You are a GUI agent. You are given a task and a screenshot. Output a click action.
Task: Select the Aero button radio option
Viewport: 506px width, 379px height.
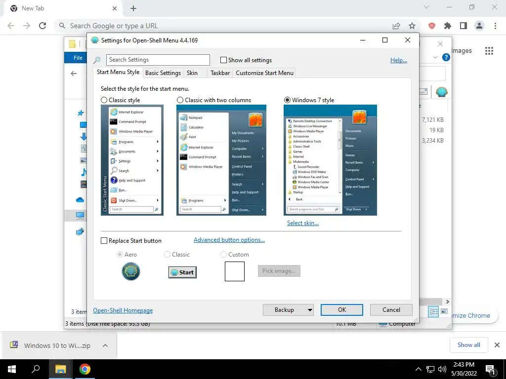(x=120, y=255)
